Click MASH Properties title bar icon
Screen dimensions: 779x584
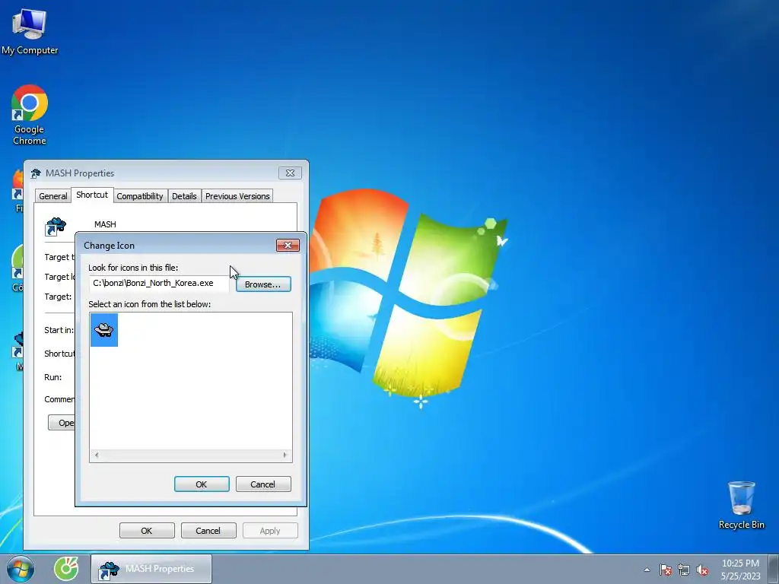tap(36, 173)
